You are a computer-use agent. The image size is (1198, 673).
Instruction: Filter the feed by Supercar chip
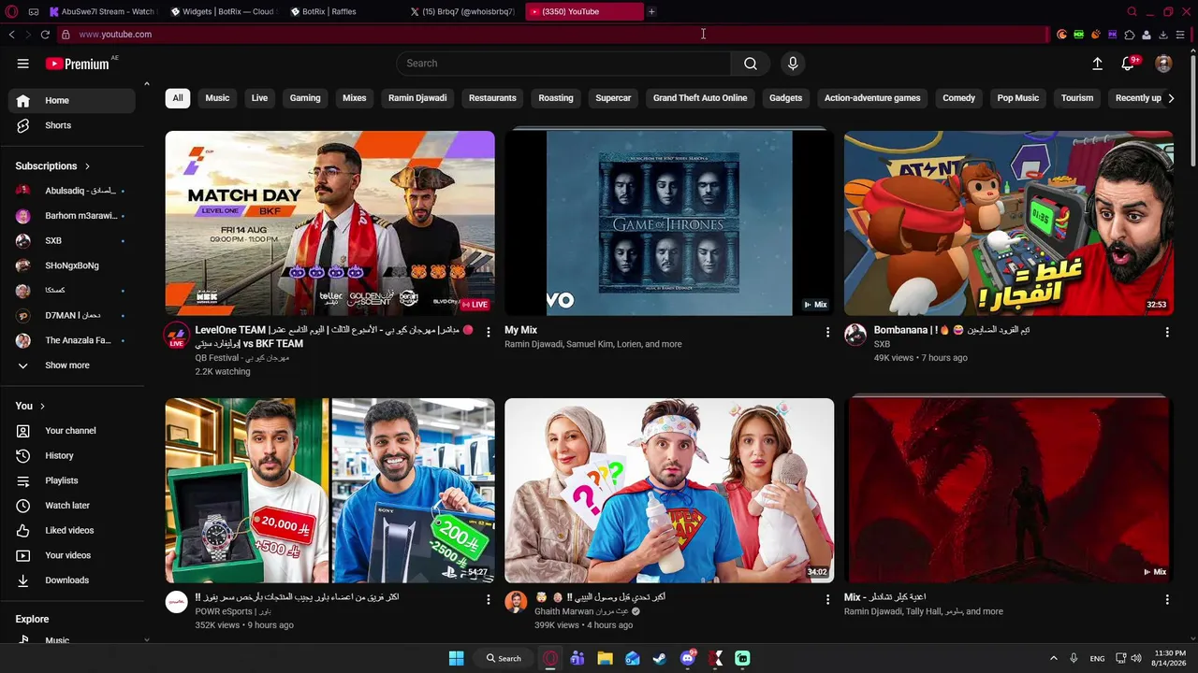click(613, 98)
